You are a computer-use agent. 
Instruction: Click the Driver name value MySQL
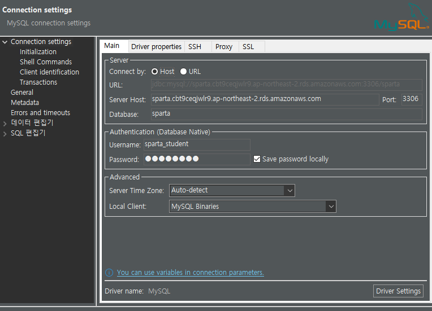tap(159, 291)
